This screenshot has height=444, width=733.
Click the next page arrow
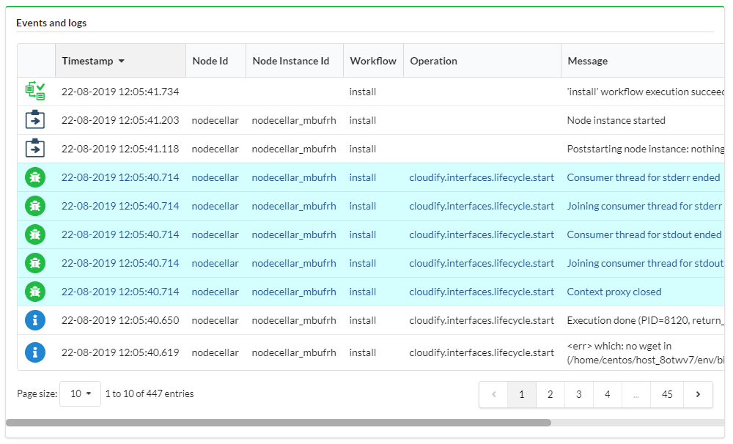(698, 394)
